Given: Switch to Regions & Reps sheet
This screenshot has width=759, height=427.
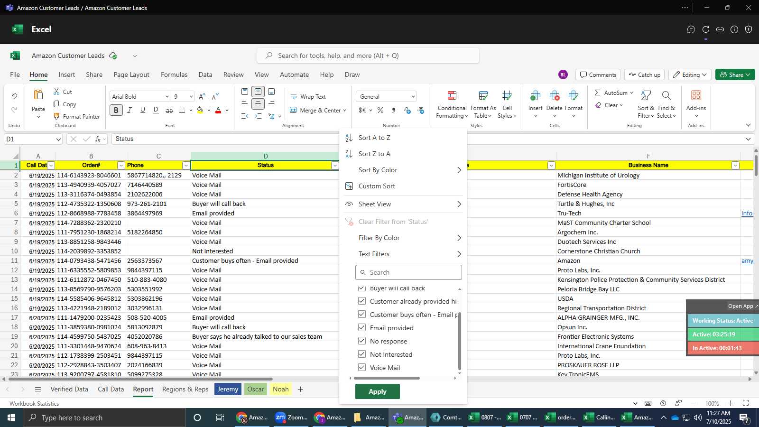Looking at the screenshot, I should tap(185, 389).
